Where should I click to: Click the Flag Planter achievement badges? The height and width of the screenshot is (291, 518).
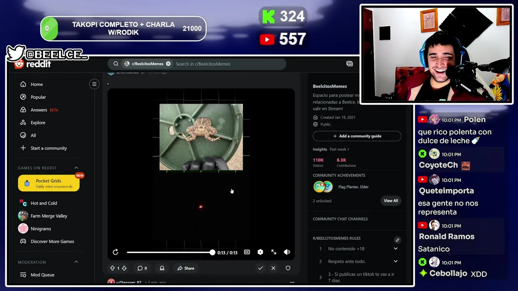pos(323,187)
